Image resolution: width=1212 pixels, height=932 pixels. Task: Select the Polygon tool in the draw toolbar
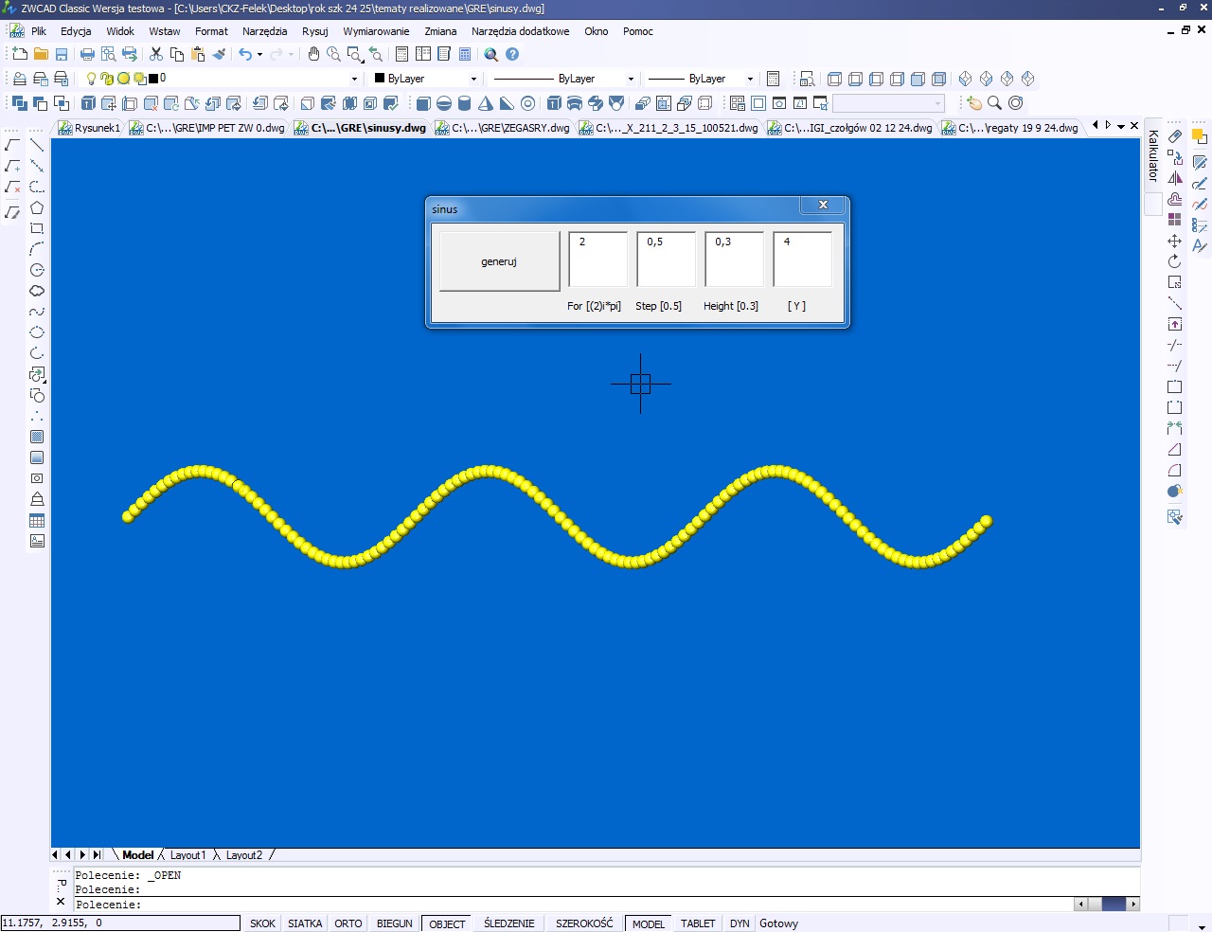(37, 207)
